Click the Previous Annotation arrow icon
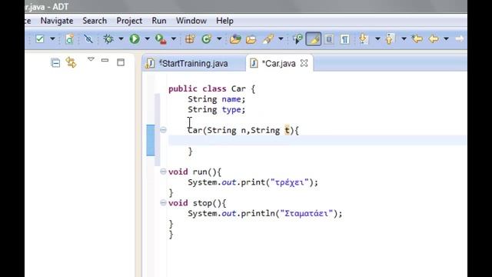 coord(390,39)
